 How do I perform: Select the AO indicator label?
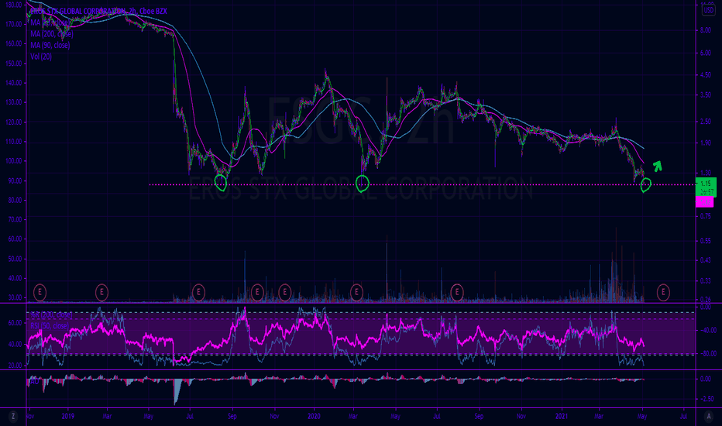pos(34,381)
